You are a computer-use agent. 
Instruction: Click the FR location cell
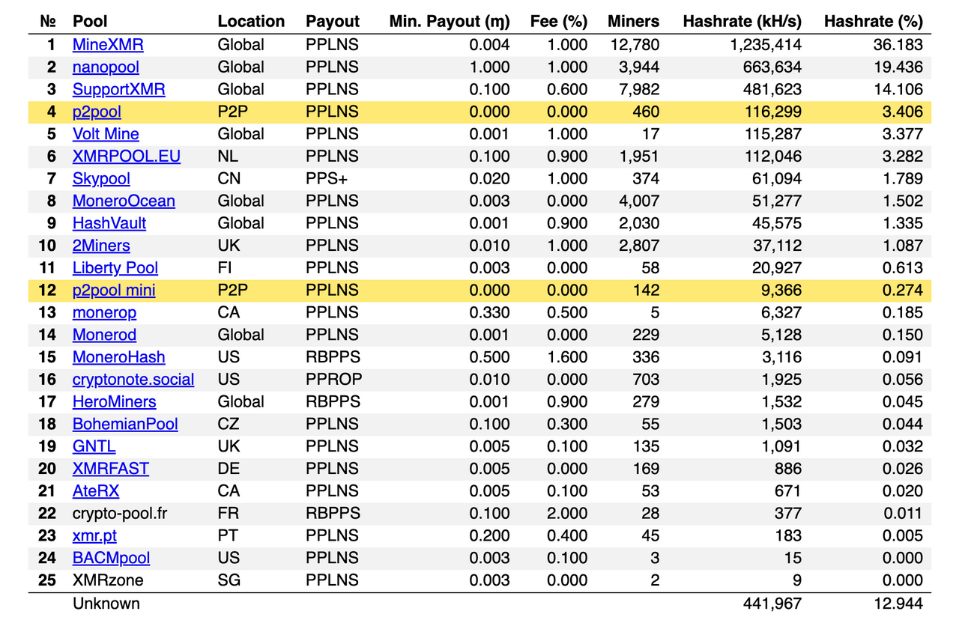click(228, 514)
